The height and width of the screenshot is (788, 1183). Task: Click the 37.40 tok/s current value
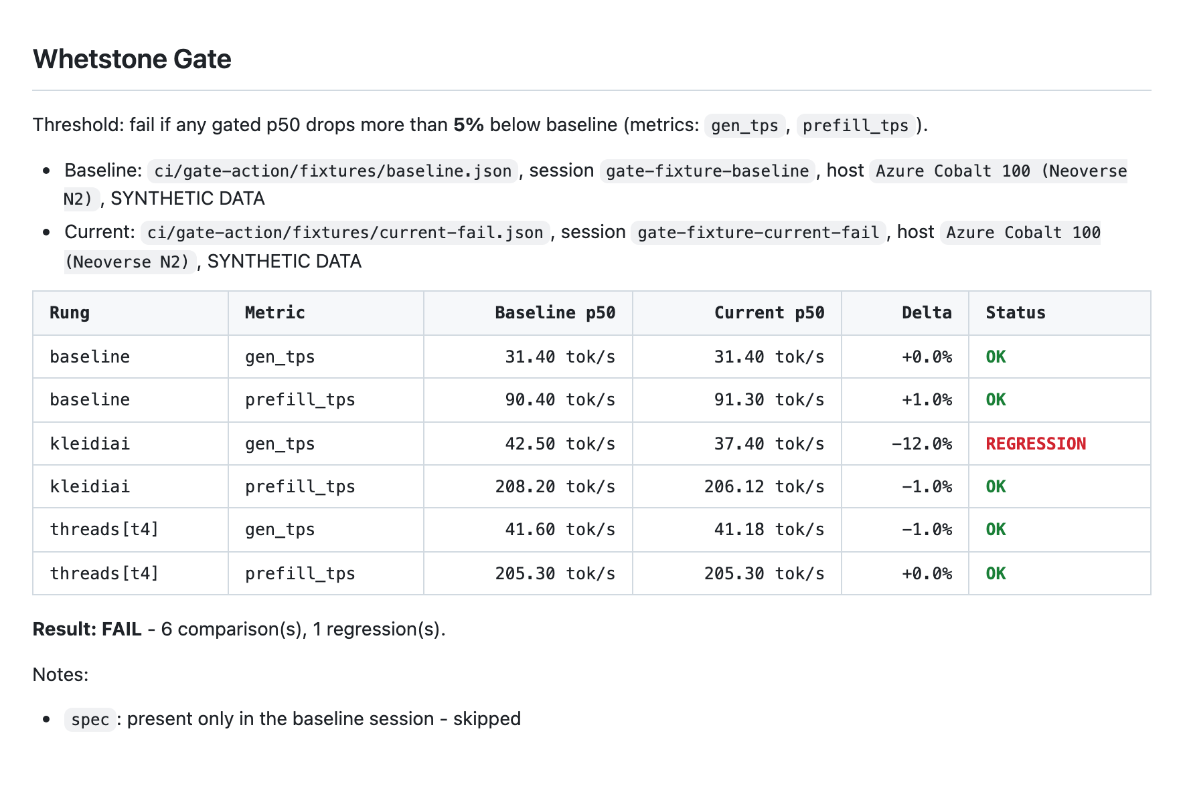coord(769,444)
